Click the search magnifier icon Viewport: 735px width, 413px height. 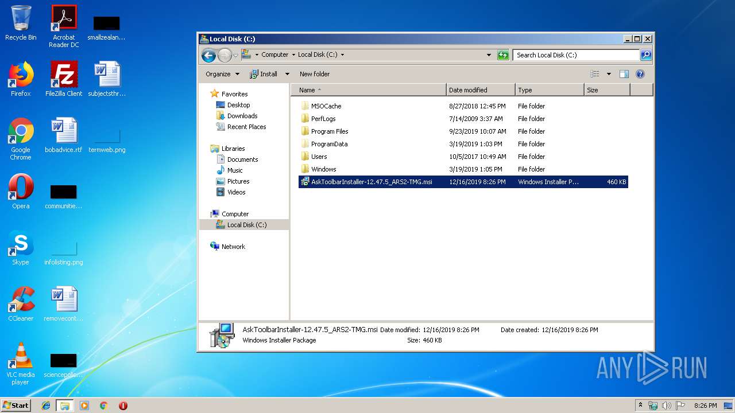[646, 55]
